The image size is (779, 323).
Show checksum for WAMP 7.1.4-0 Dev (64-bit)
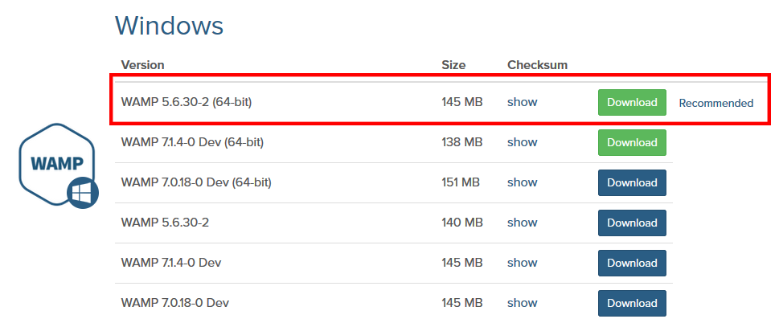click(x=523, y=142)
